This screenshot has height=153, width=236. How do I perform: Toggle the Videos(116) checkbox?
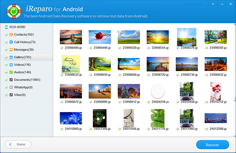[x=6, y=65]
